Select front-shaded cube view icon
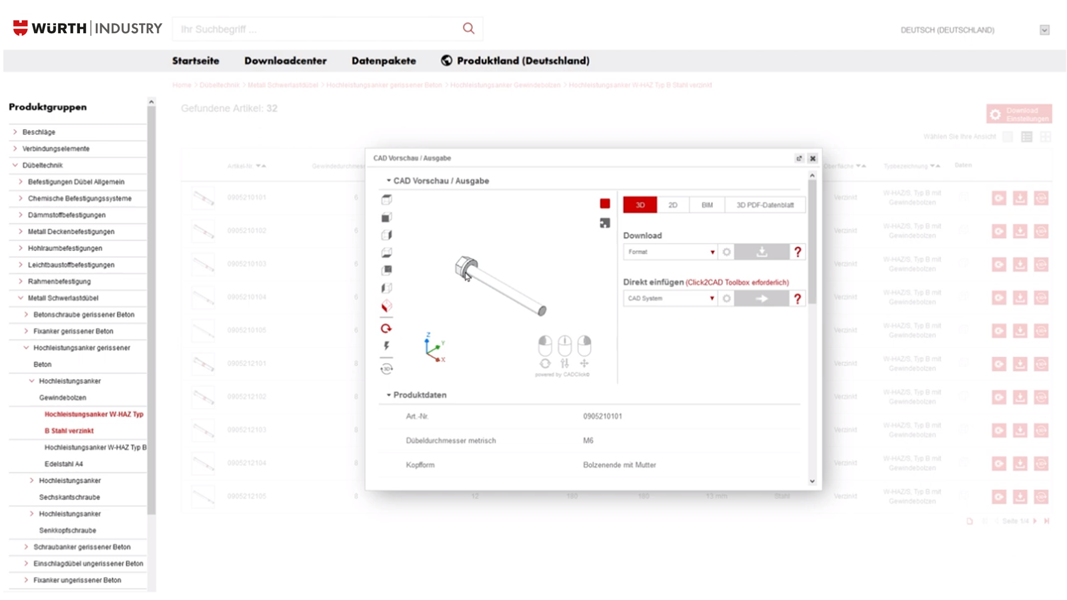The height and width of the screenshot is (600, 1067). point(387,217)
